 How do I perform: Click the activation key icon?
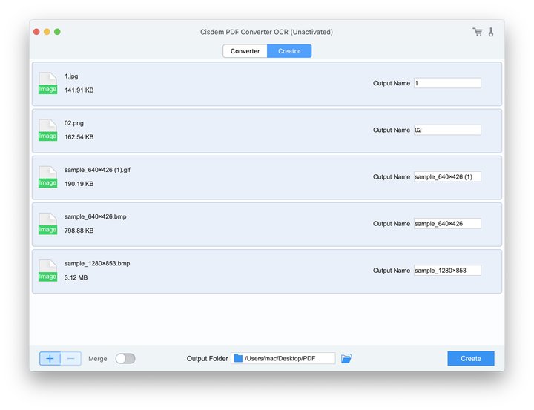(491, 32)
